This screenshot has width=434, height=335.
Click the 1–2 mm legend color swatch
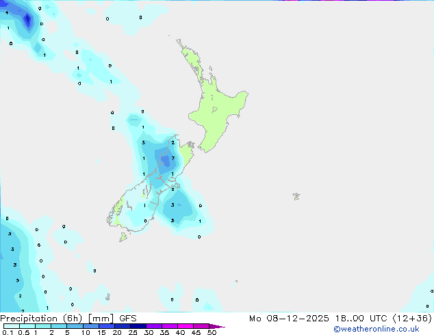[43, 326]
